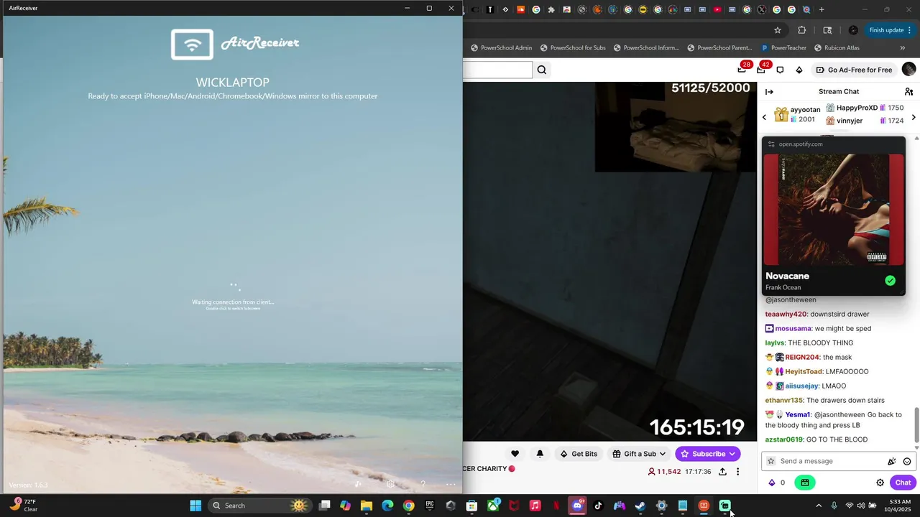Click the taskbar Search box

[x=259, y=506]
